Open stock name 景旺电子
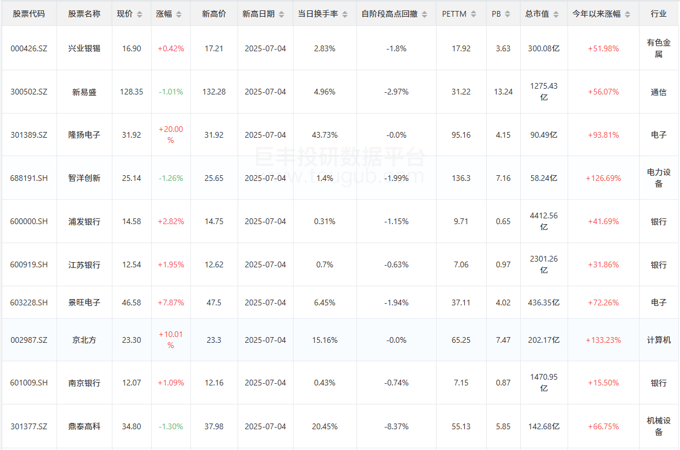Image resolution: width=680 pixels, height=450 pixels. (84, 302)
